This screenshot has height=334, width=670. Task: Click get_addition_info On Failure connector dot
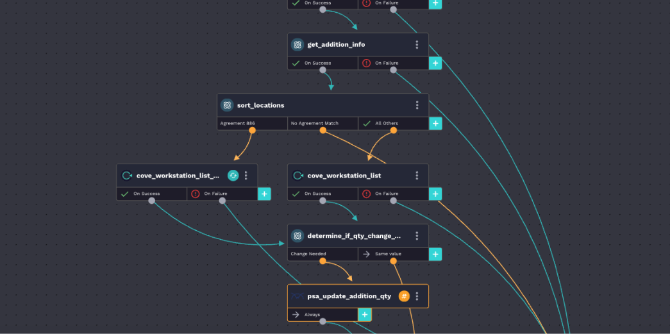pos(393,70)
